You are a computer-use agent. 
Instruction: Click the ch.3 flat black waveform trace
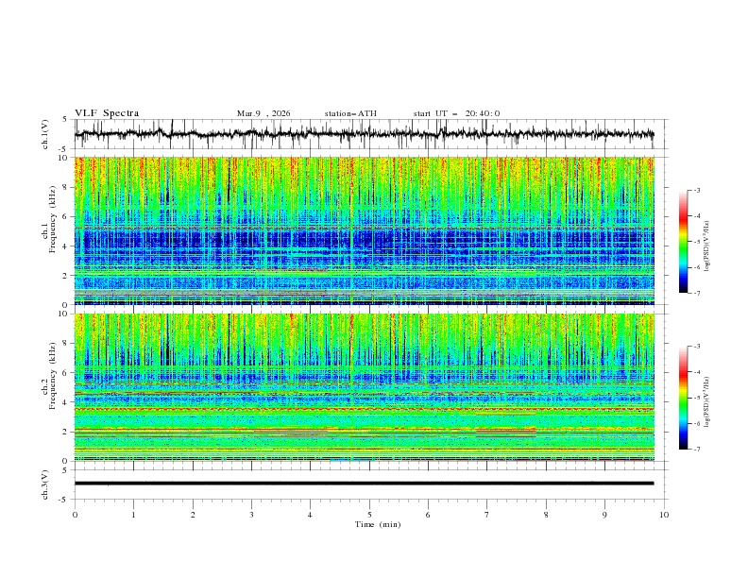click(364, 484)
